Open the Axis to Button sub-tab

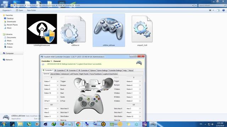55,74
